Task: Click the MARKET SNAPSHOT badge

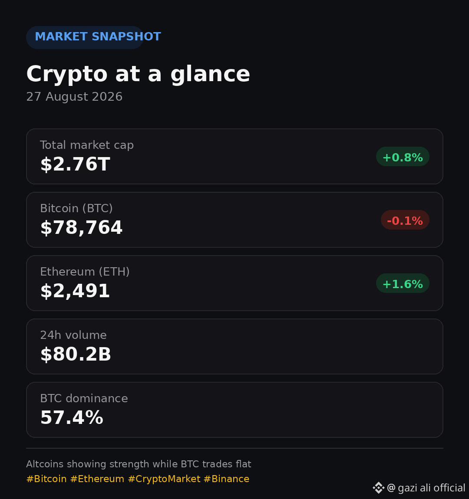Action: [85, 37]
